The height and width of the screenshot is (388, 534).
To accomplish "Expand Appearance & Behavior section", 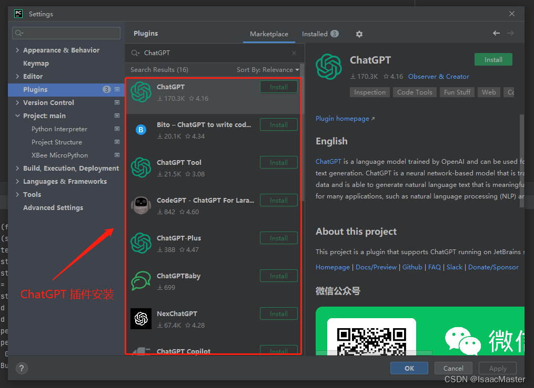I will tap(17, 50).
